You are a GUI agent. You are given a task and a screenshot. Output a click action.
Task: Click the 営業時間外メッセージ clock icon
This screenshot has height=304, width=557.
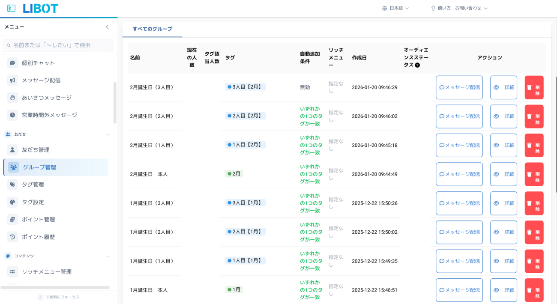coord(12,115)
